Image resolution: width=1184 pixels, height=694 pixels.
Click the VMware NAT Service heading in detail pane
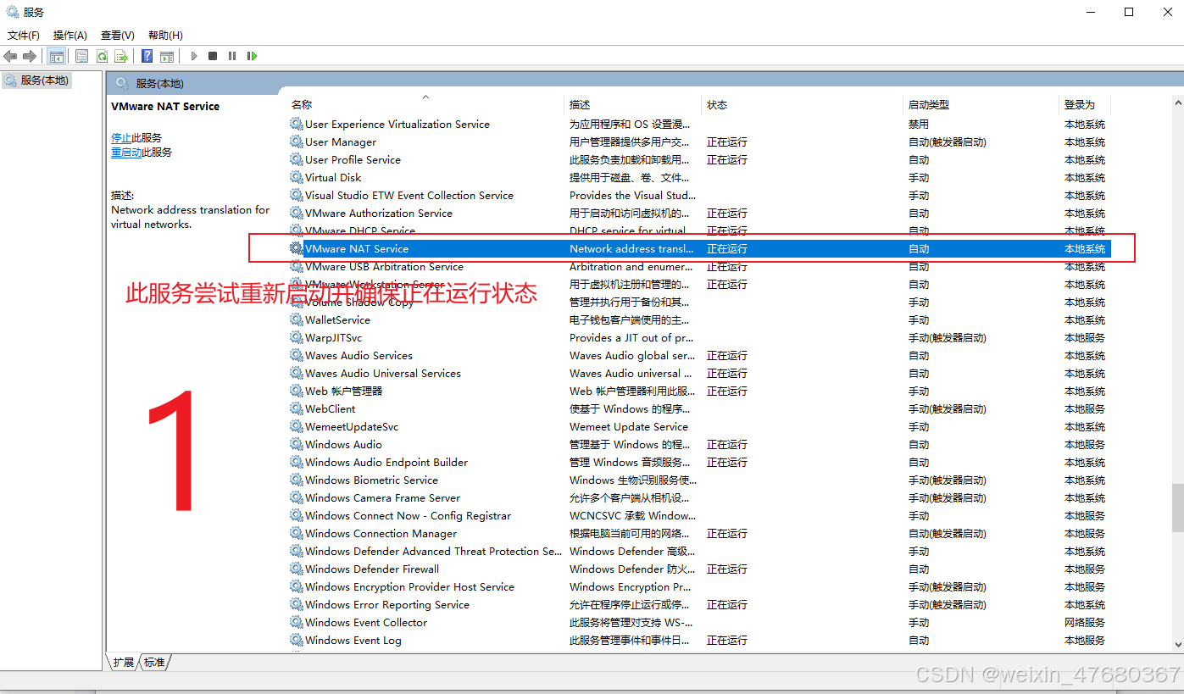(165, 106)
